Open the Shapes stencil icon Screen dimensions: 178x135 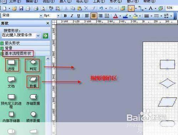pos(122,8)
